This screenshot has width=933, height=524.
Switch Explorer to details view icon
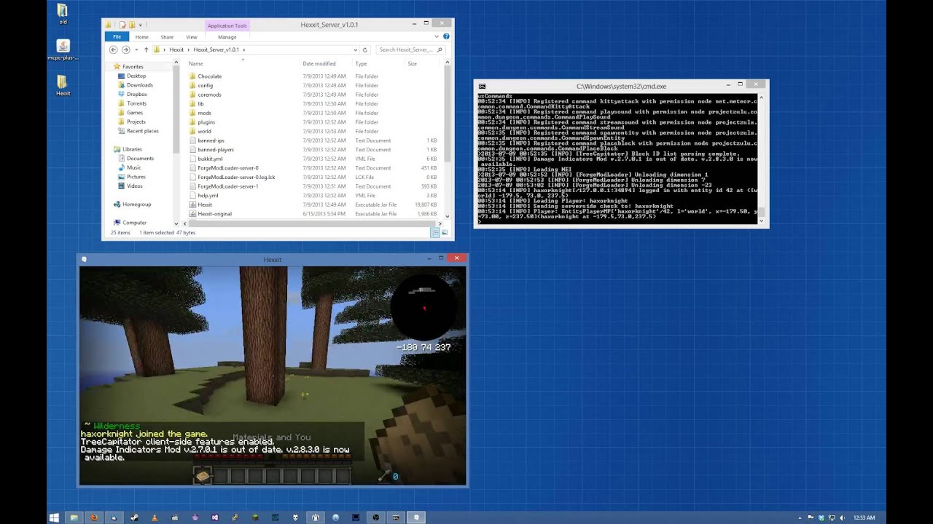coord(435,232)
